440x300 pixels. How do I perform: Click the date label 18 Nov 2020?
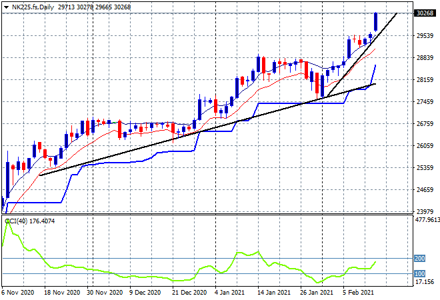[62, 293]
